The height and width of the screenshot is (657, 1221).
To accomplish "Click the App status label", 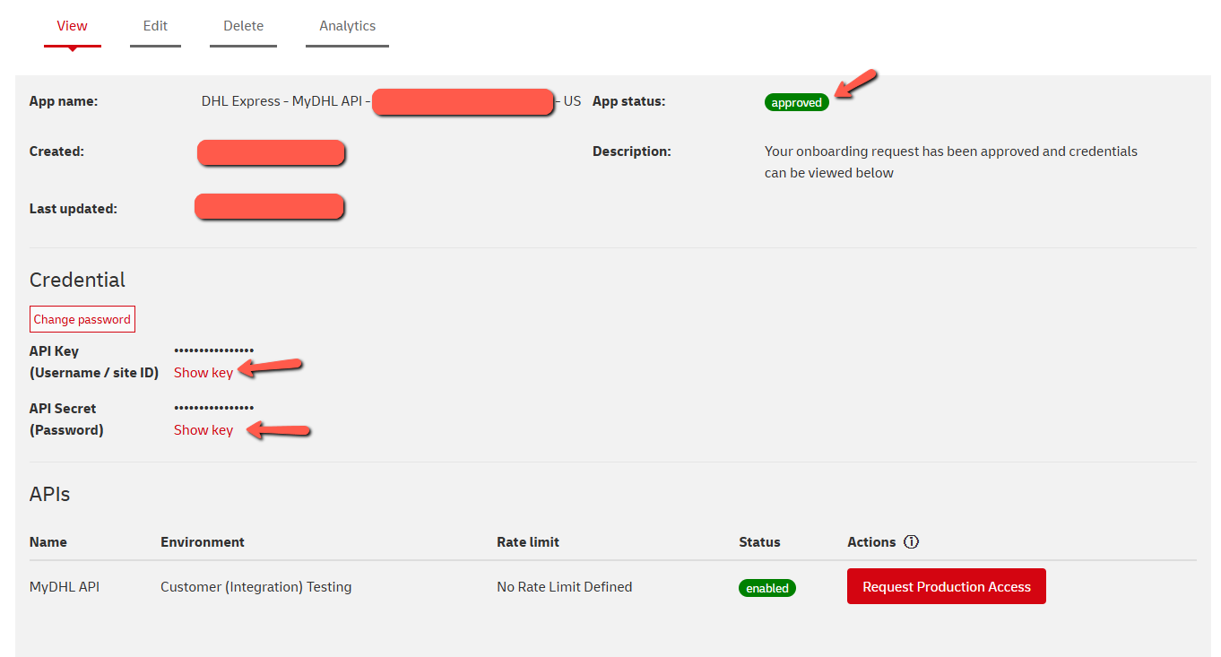I will click(629, 101).
